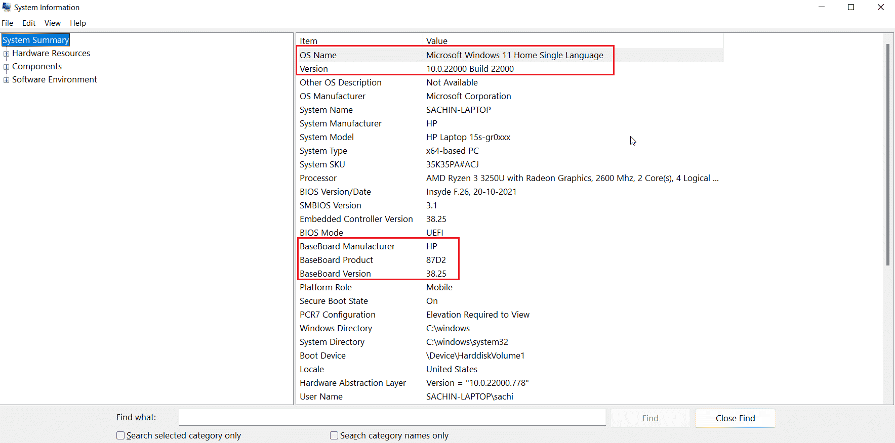Select the System SKU row
This screenshot has height=443, width=895.
click(x=510, y=164)
